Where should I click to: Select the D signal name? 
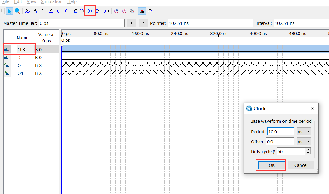pyautogui.click(x=19, y=57)
